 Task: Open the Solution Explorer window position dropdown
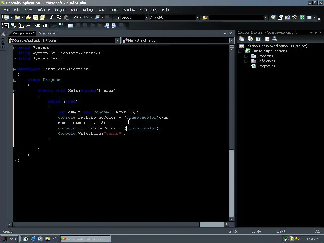[x=311, y=33]
